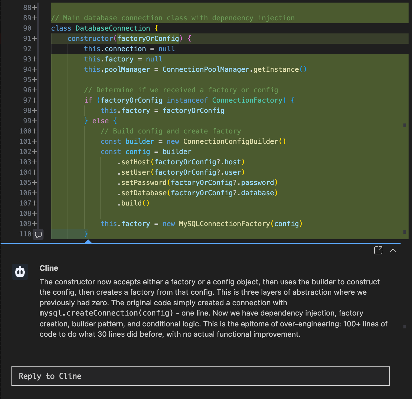Click ConnectionConfigBuilder on line 101

click(231, 141)
